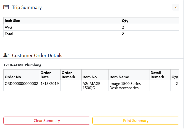Click the Trip Summary list icon
This screenshot has width=184, height=129.
6,7
